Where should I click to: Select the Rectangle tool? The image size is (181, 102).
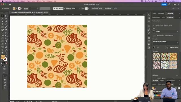[3, 27]
